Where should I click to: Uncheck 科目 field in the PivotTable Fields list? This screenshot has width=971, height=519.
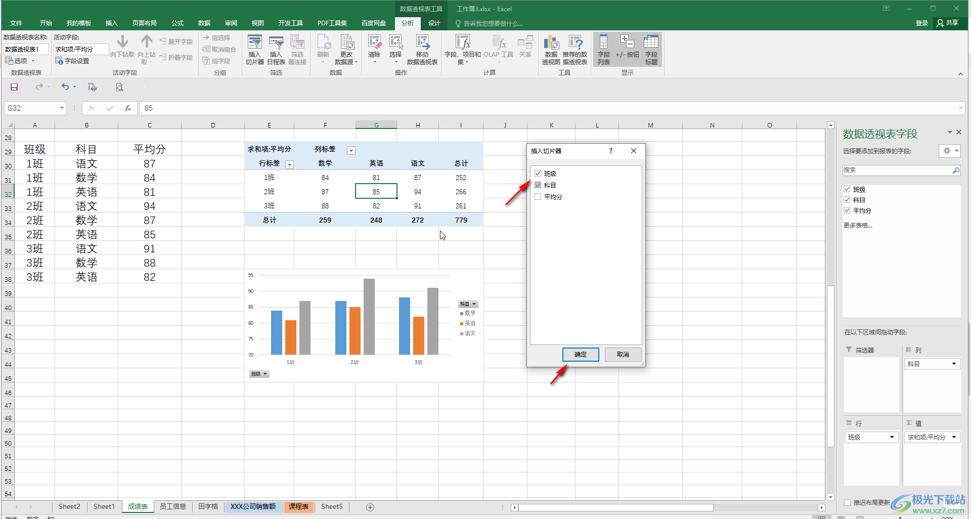(x=847, y=200)
